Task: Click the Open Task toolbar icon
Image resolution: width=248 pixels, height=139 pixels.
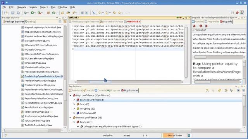Action: coord(68,13)
